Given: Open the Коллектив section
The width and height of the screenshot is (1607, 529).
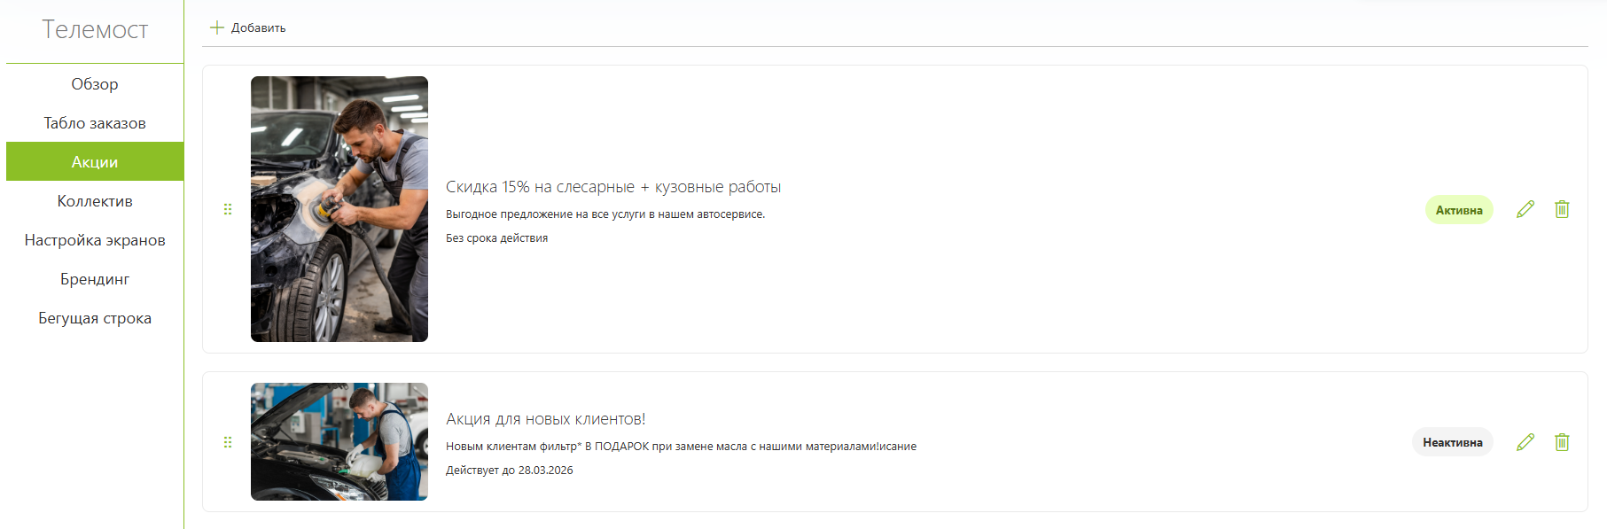Looking at the screenshot, I should 95,201.
